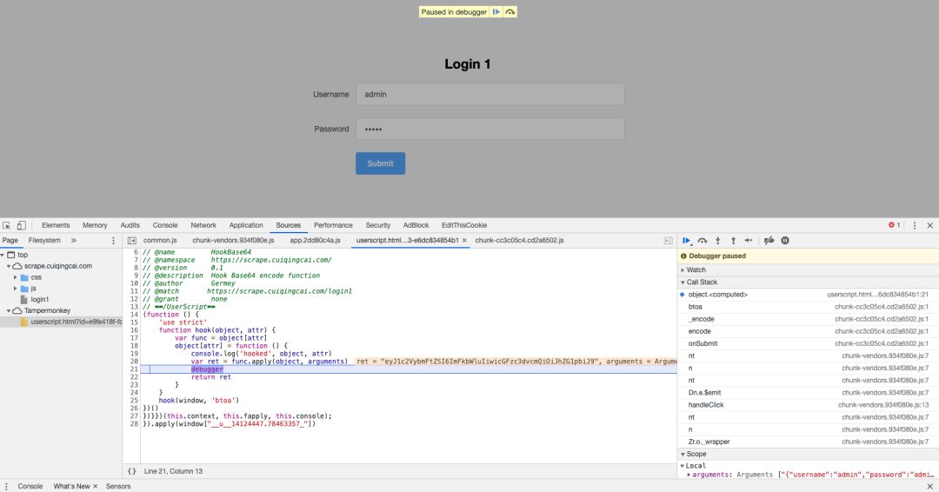Open the Security tab
This screenshot has height=492, width=939.
[378, 226]
